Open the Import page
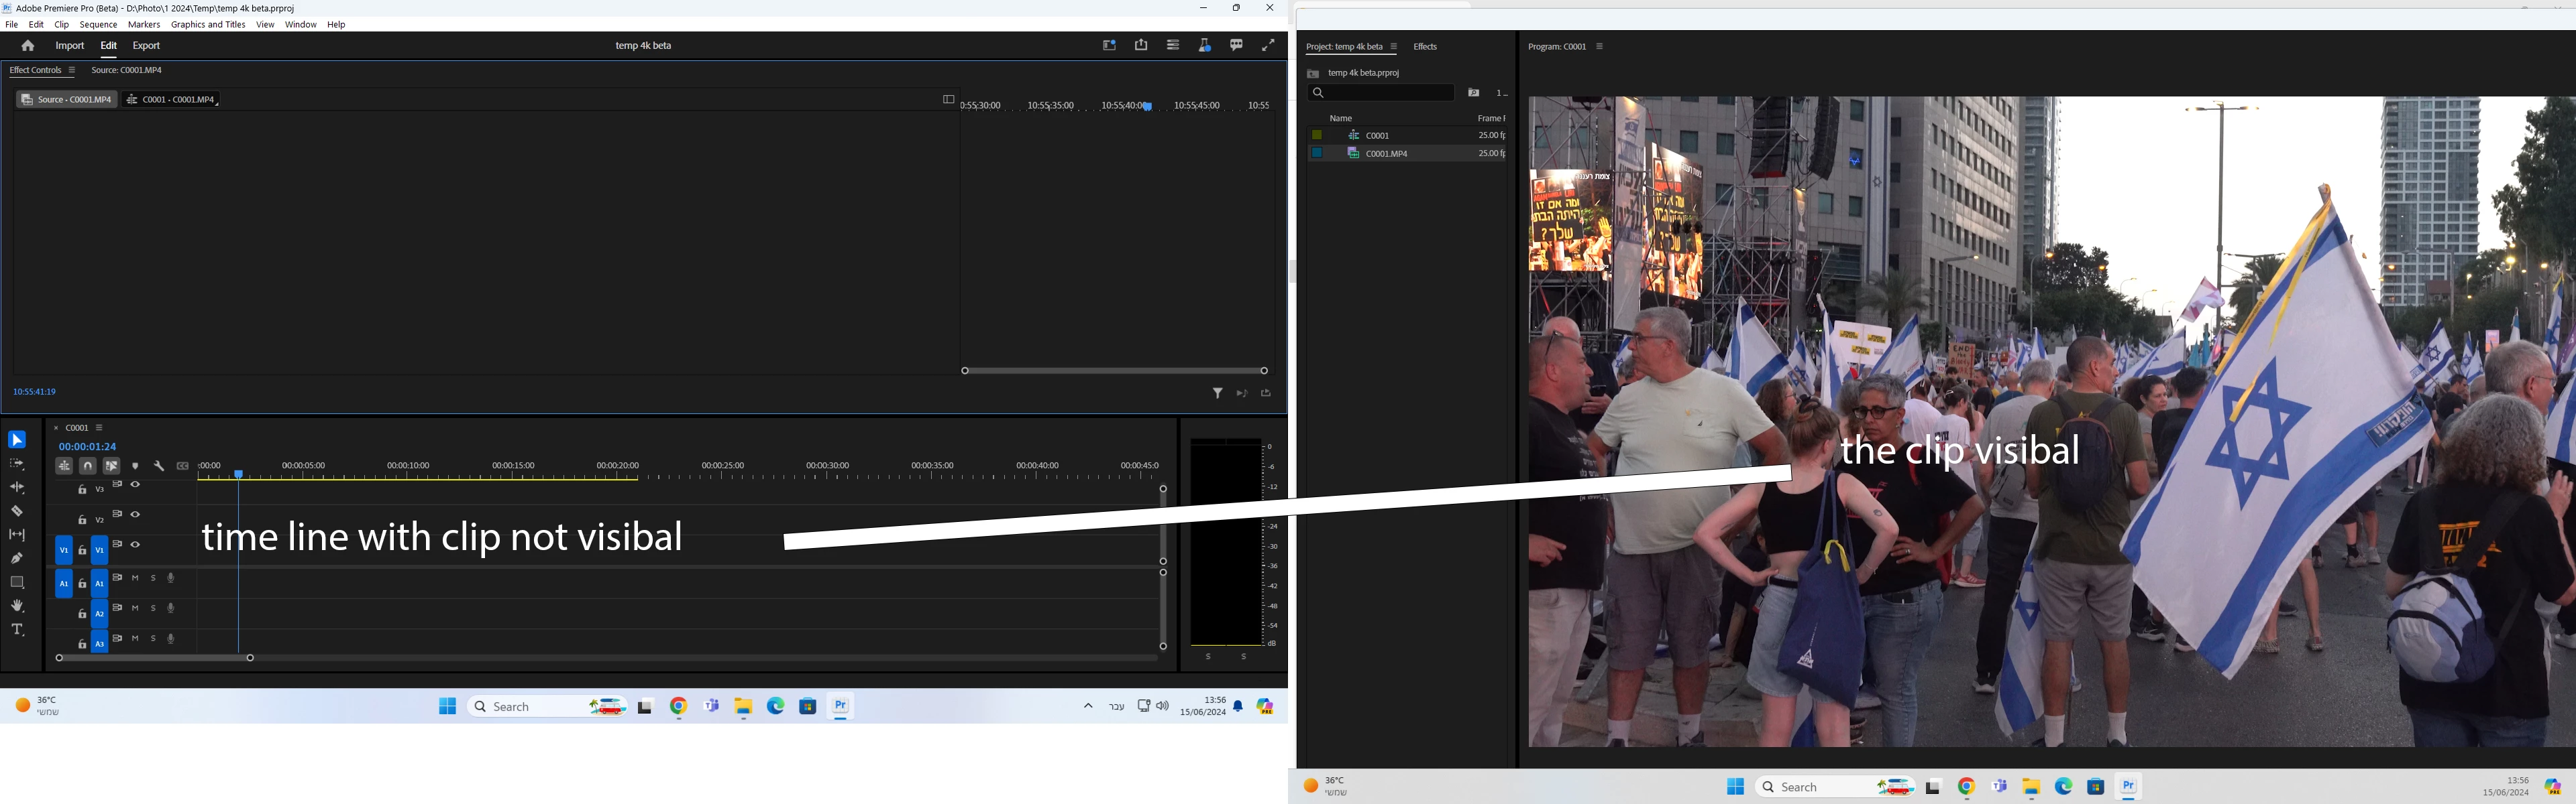2576x804 pixels. [69, 46]
